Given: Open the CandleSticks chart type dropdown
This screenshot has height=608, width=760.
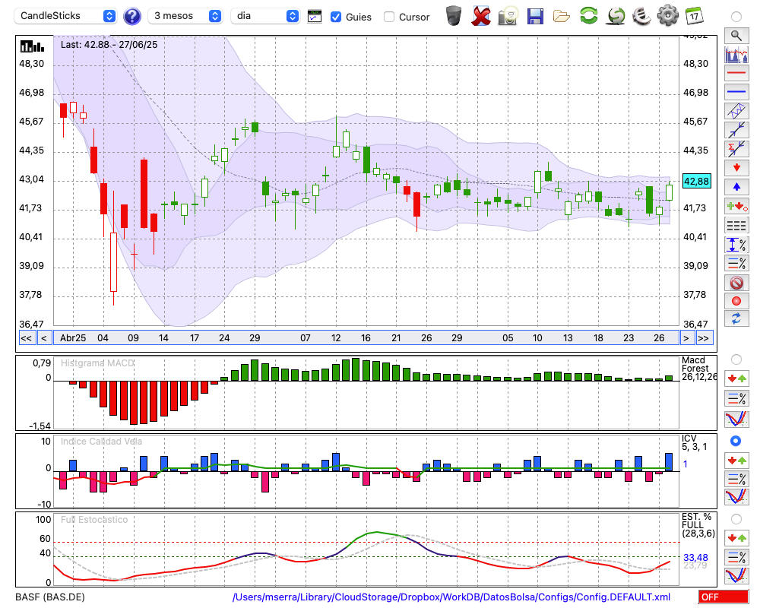Looking at the screenshot, I should tap(65, 16).
